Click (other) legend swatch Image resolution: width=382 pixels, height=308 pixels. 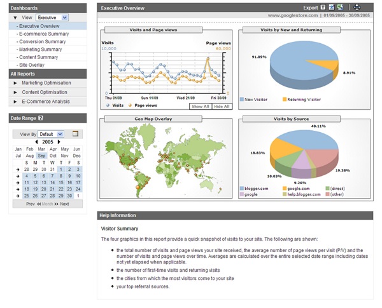[x=327, y=194]
